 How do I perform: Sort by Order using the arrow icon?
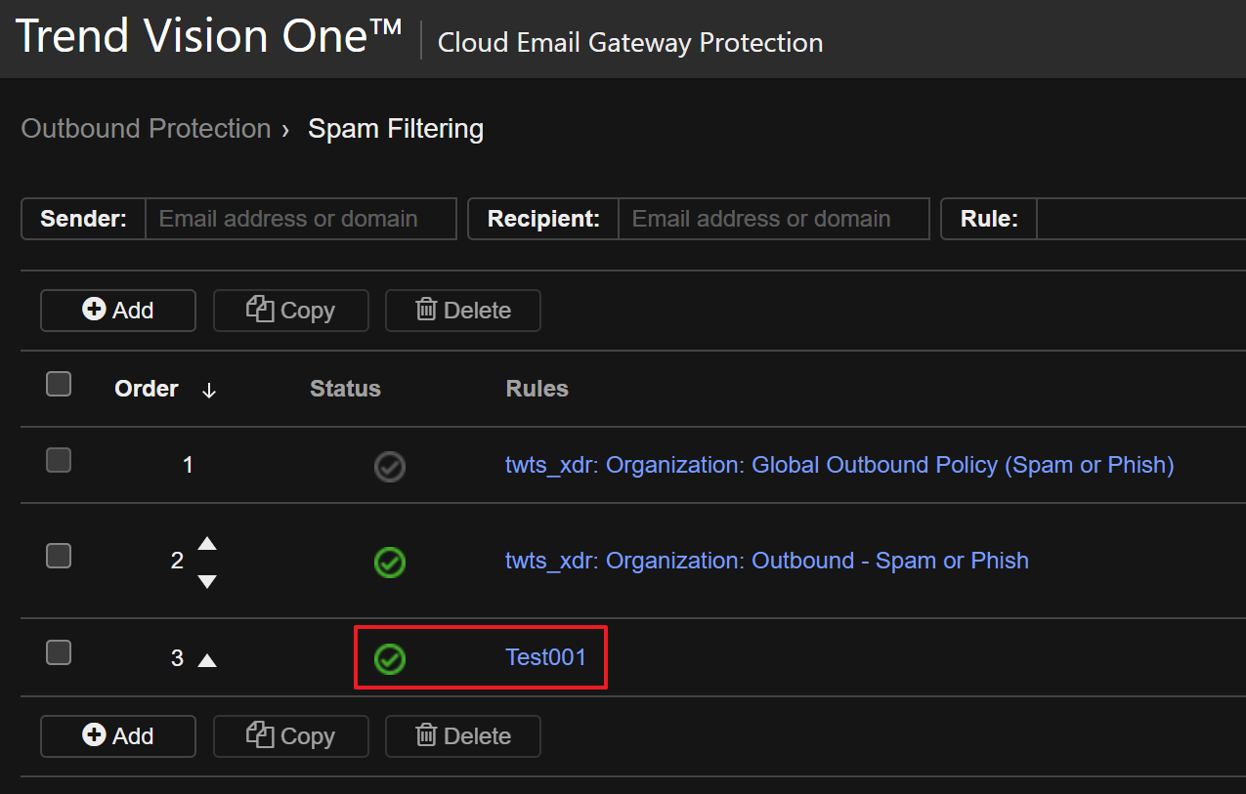click(x=208, y=390)
